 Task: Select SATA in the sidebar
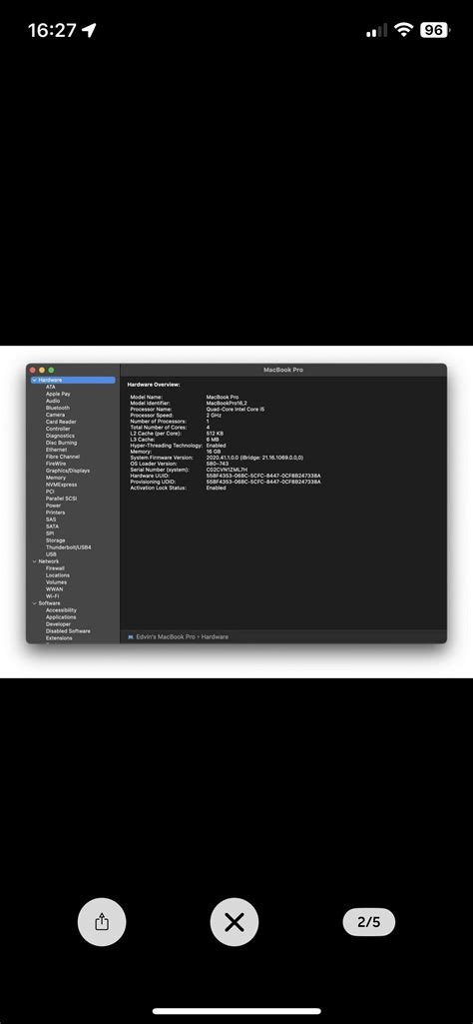52,526
